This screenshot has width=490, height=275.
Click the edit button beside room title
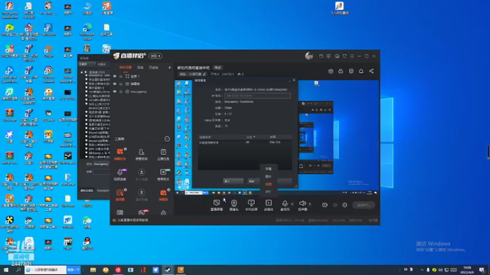217,68
